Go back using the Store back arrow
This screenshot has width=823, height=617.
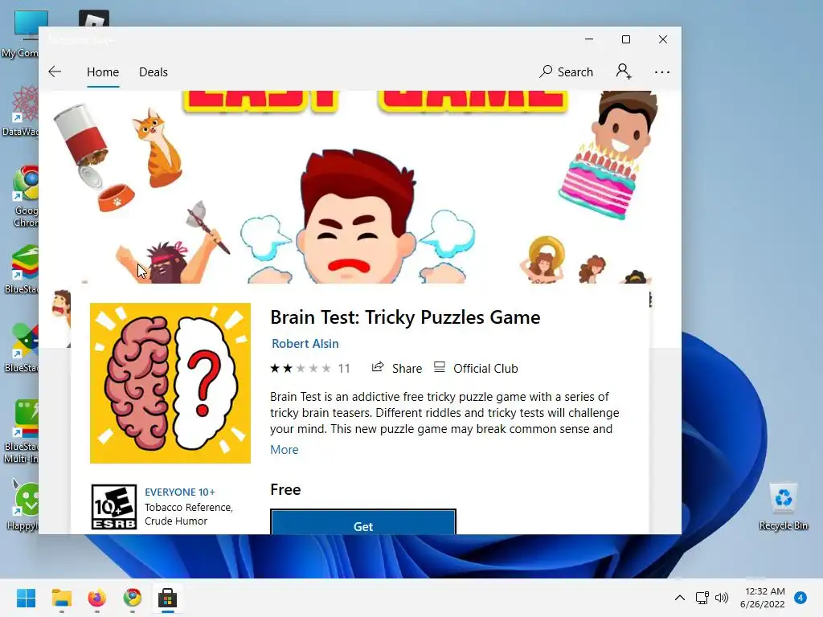point(55,72)
